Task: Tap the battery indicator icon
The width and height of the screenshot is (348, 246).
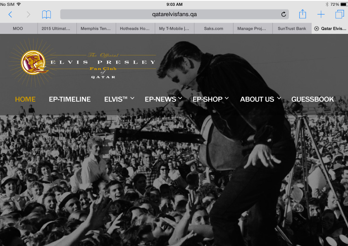Action: [344, 4]
